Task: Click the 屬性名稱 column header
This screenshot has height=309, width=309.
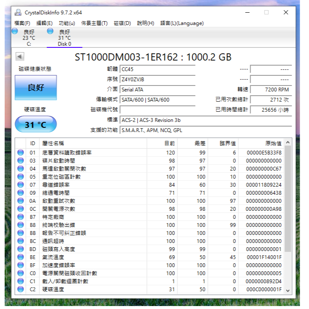Action: 93,143
